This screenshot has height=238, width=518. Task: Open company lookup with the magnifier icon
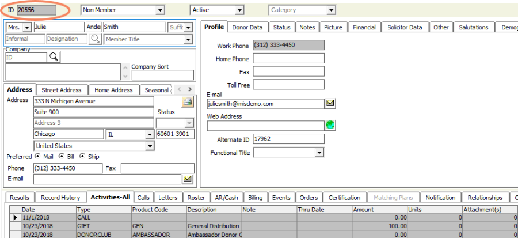pos(54,56)
